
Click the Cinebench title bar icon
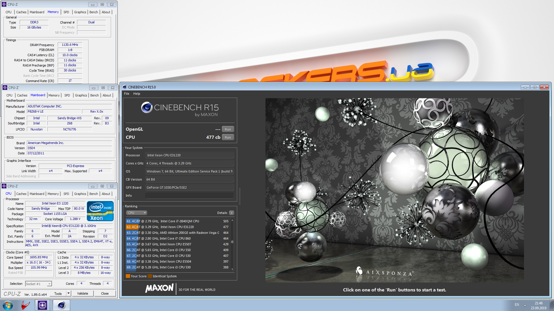125,87
